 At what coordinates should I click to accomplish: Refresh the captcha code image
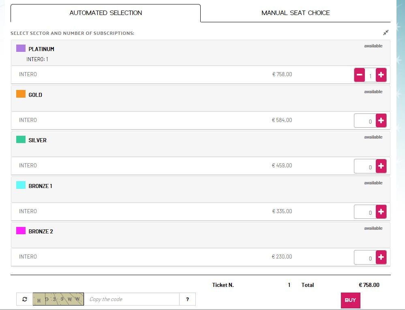click(x=25, y=299)
